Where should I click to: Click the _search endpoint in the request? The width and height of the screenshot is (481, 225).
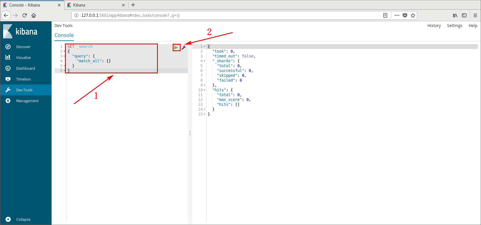[x=85, y=46]
